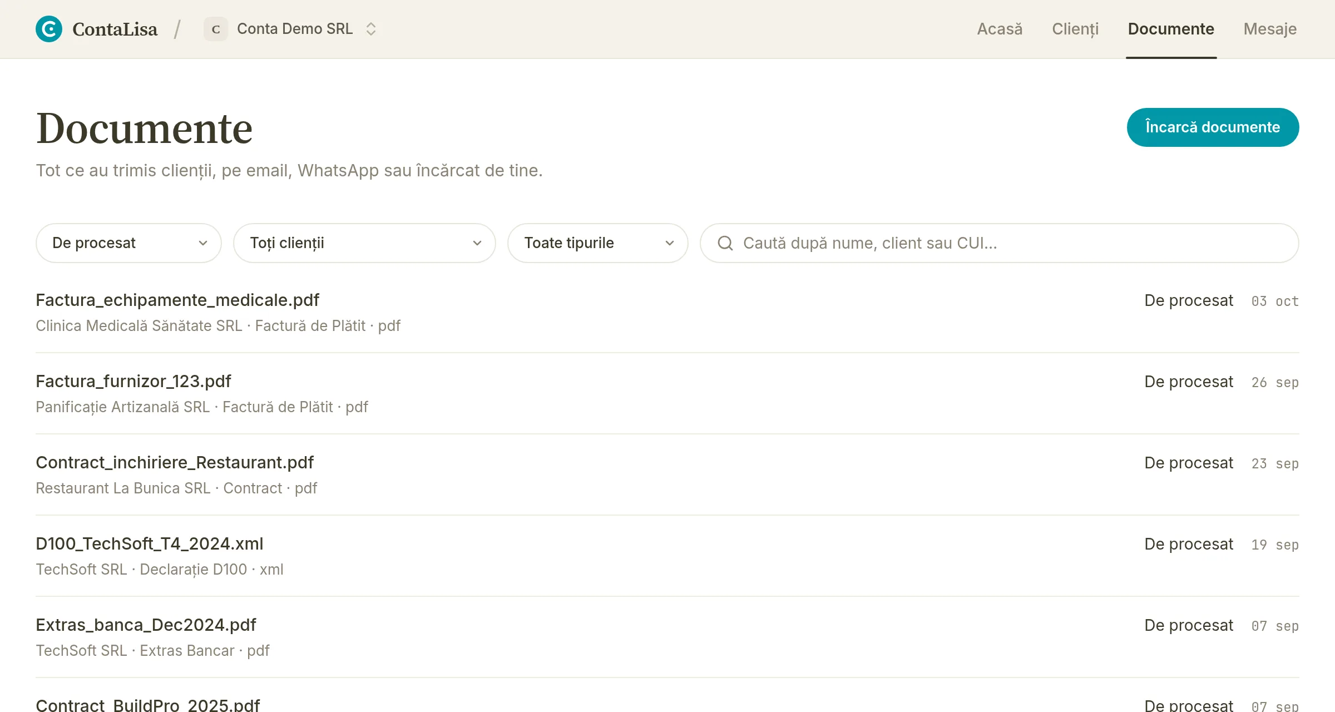This screenshot has height=712, width=1335.
Task: Open the Conta Demo SRL company switcher
Action: 290,29
